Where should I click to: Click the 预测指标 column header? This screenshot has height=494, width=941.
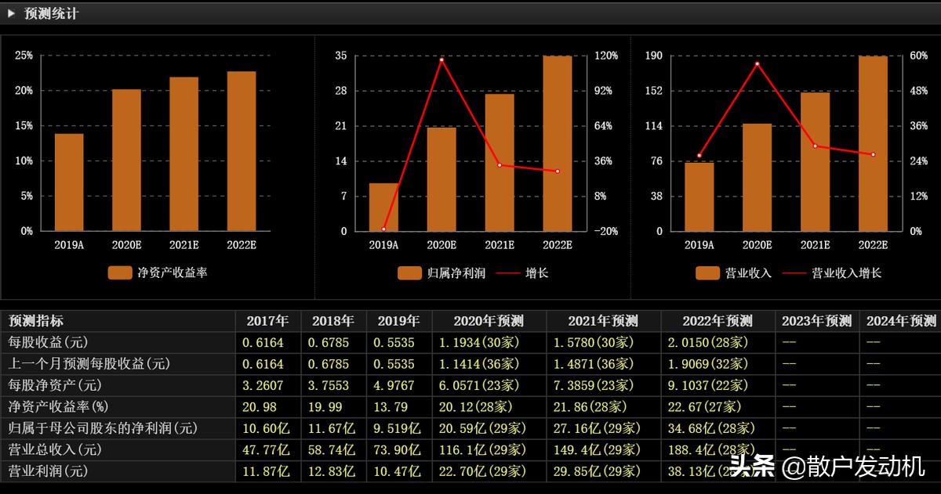click(36, 321)
